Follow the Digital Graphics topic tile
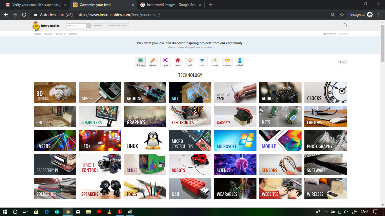 (x=145, y=116)
